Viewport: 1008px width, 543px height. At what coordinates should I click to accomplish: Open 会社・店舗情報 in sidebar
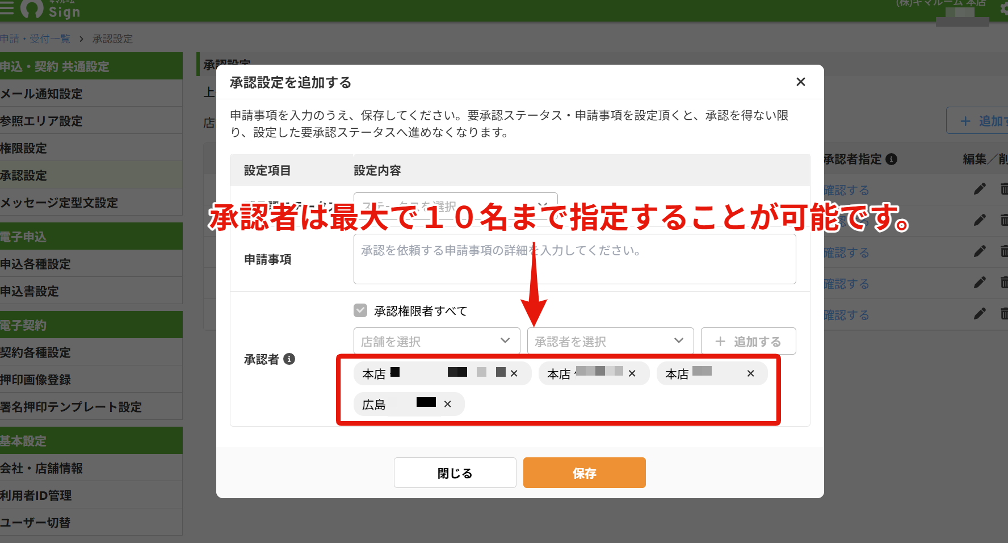(x=91, y=468)
